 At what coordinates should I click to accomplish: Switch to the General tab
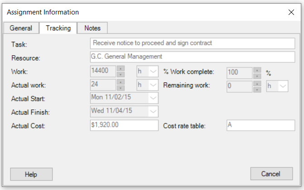[x=21, y=28]
